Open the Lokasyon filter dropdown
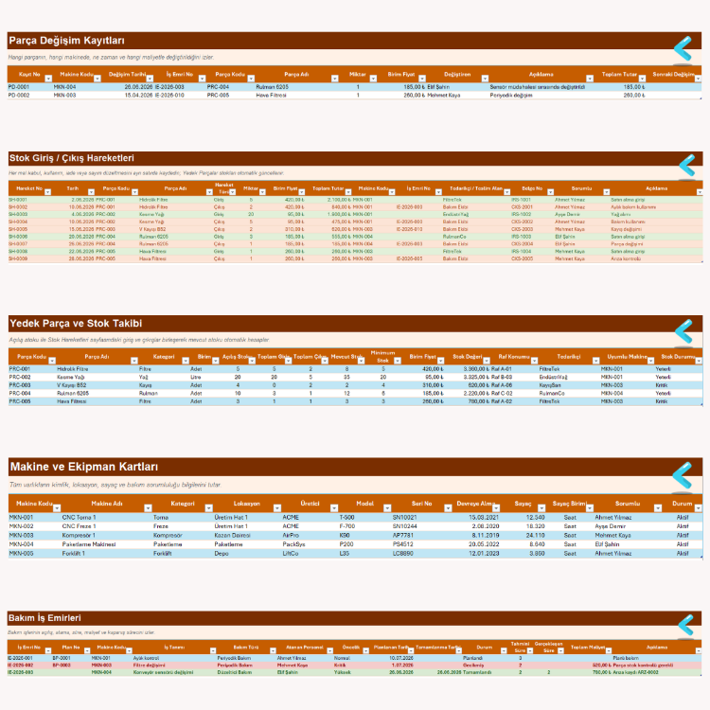 pyautogui.click(x=277, y=508)
